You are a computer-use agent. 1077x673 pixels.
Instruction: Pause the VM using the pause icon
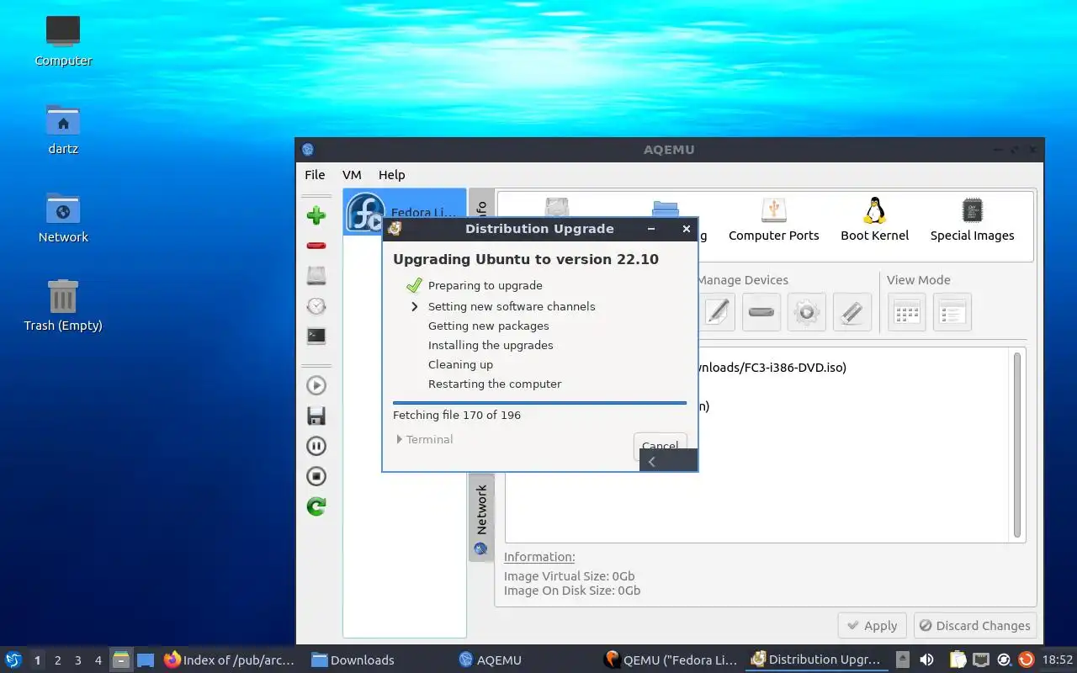tap(316, 446)
